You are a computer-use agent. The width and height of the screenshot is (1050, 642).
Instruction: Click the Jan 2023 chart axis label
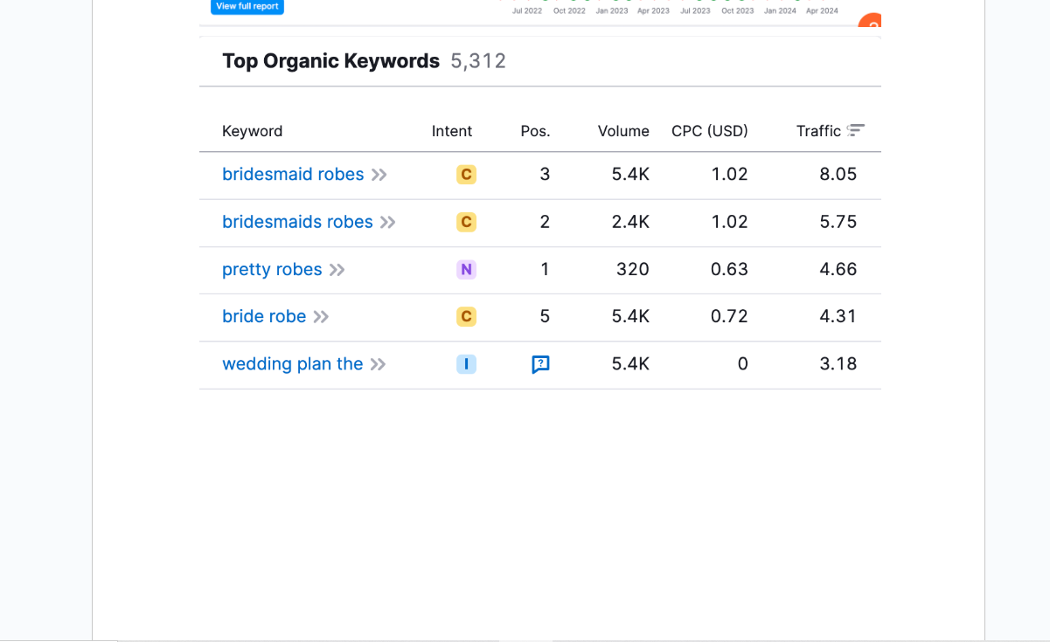[611, 11]
